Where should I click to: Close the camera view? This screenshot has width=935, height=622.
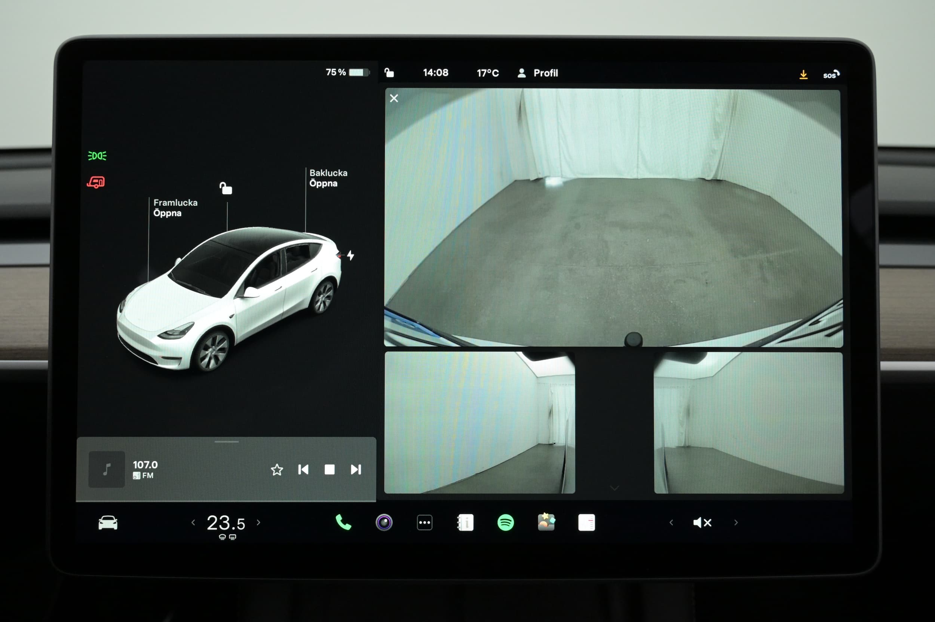(394, 98)
